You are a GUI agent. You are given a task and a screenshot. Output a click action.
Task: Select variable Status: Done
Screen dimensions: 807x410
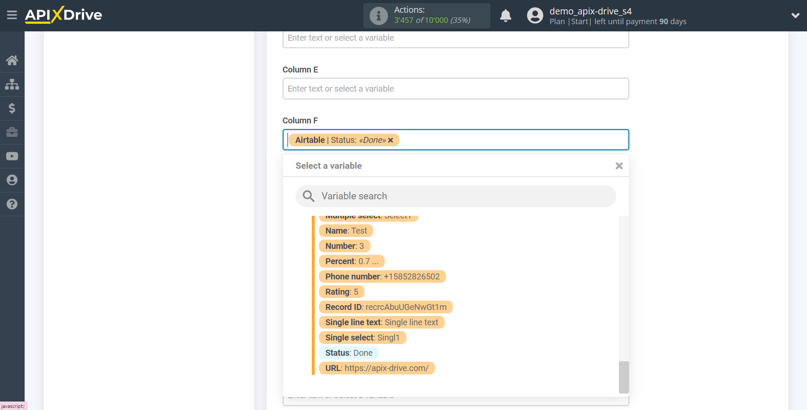349,353
